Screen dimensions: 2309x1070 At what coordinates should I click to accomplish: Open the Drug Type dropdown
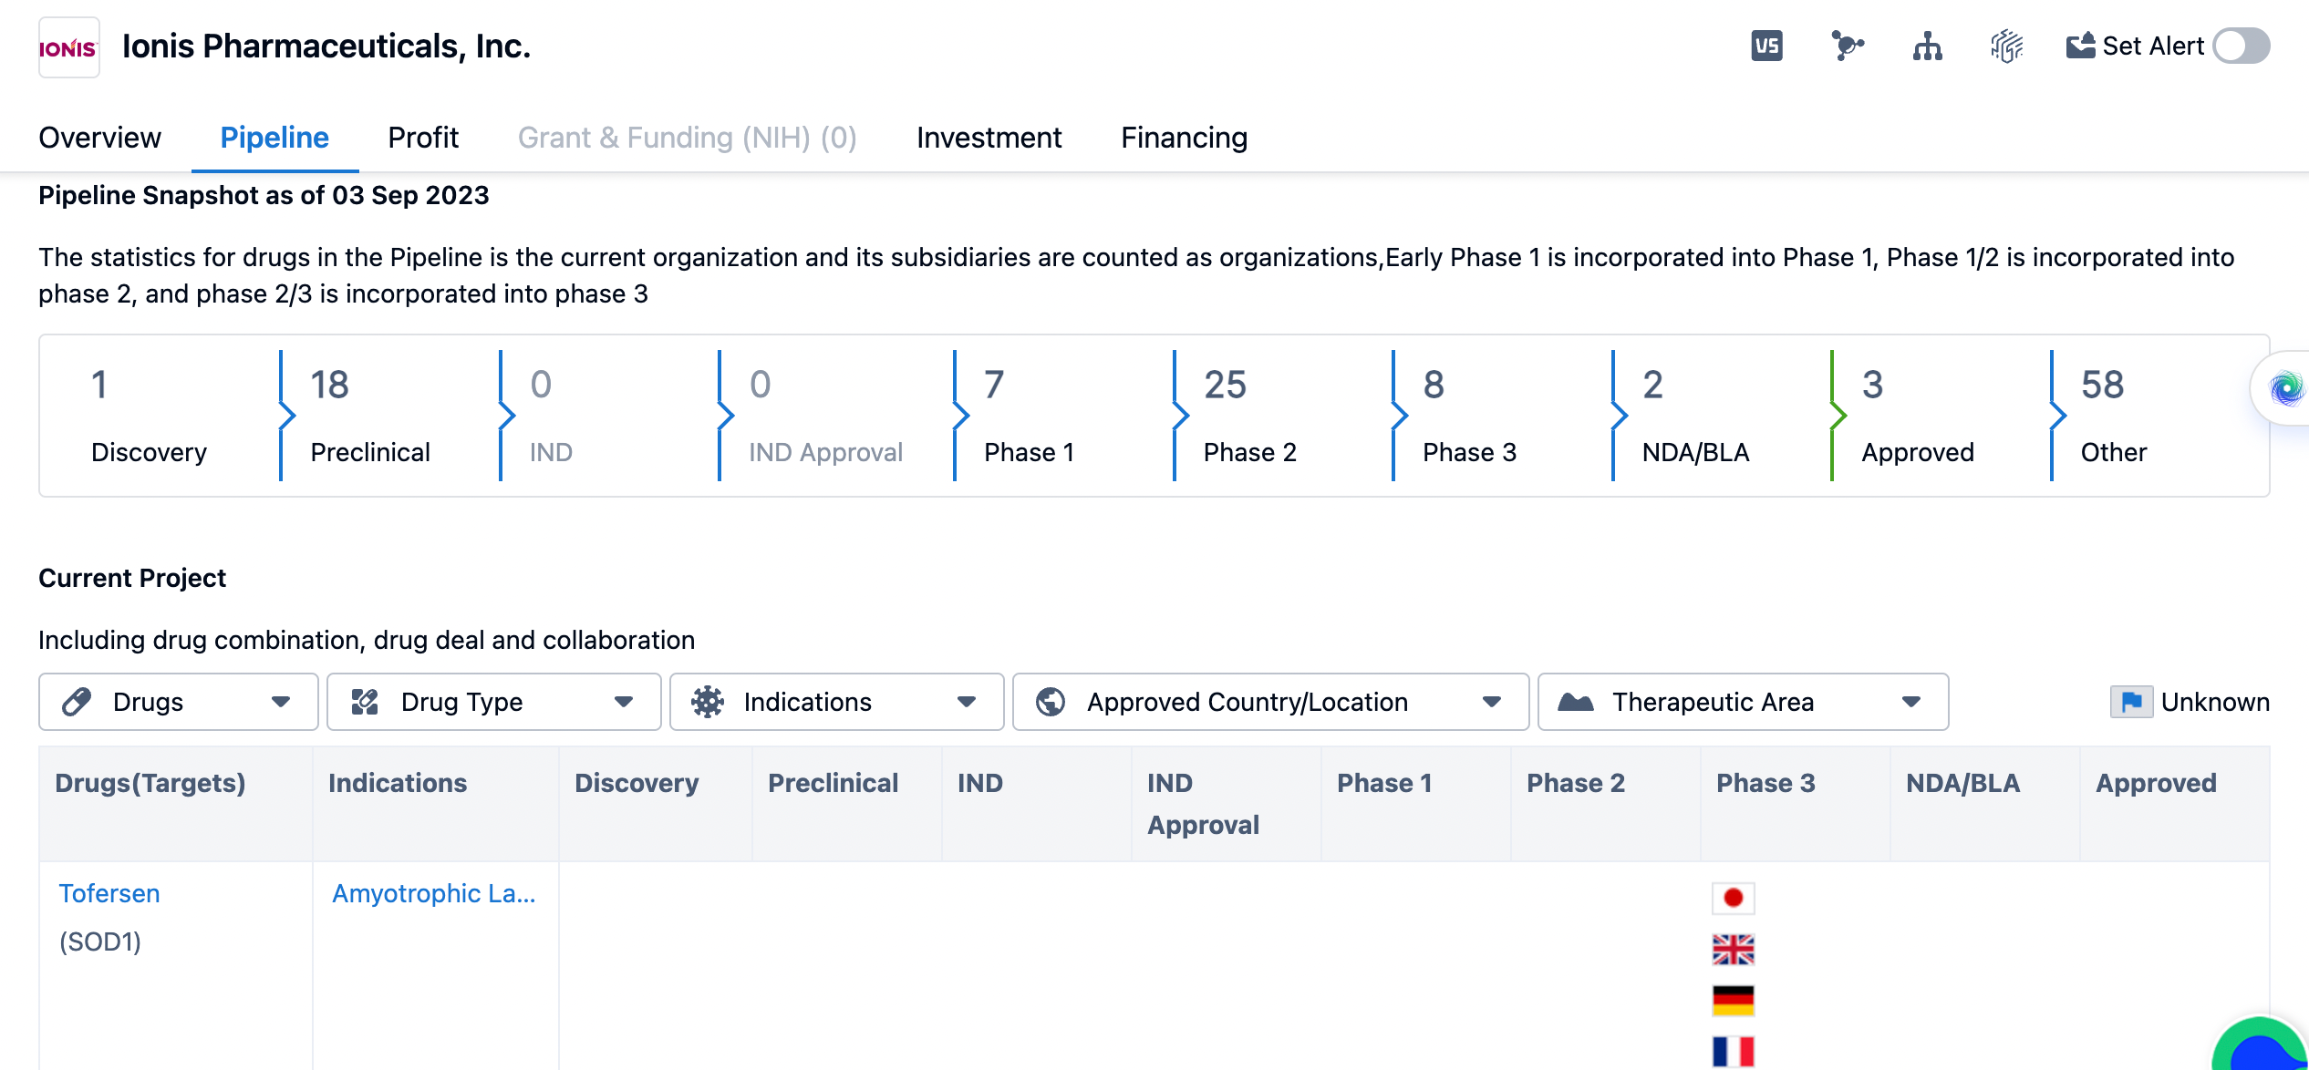[493, 702]
